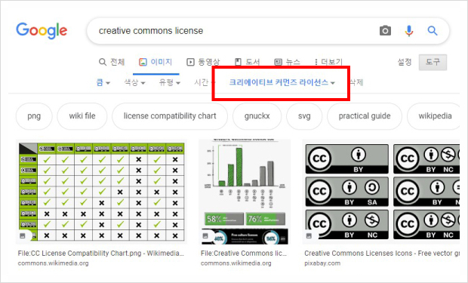Select the 'wiki file' suggestion chip
Image resolution: width=468 pixels, height=283 pixels.
coord(82,116)
